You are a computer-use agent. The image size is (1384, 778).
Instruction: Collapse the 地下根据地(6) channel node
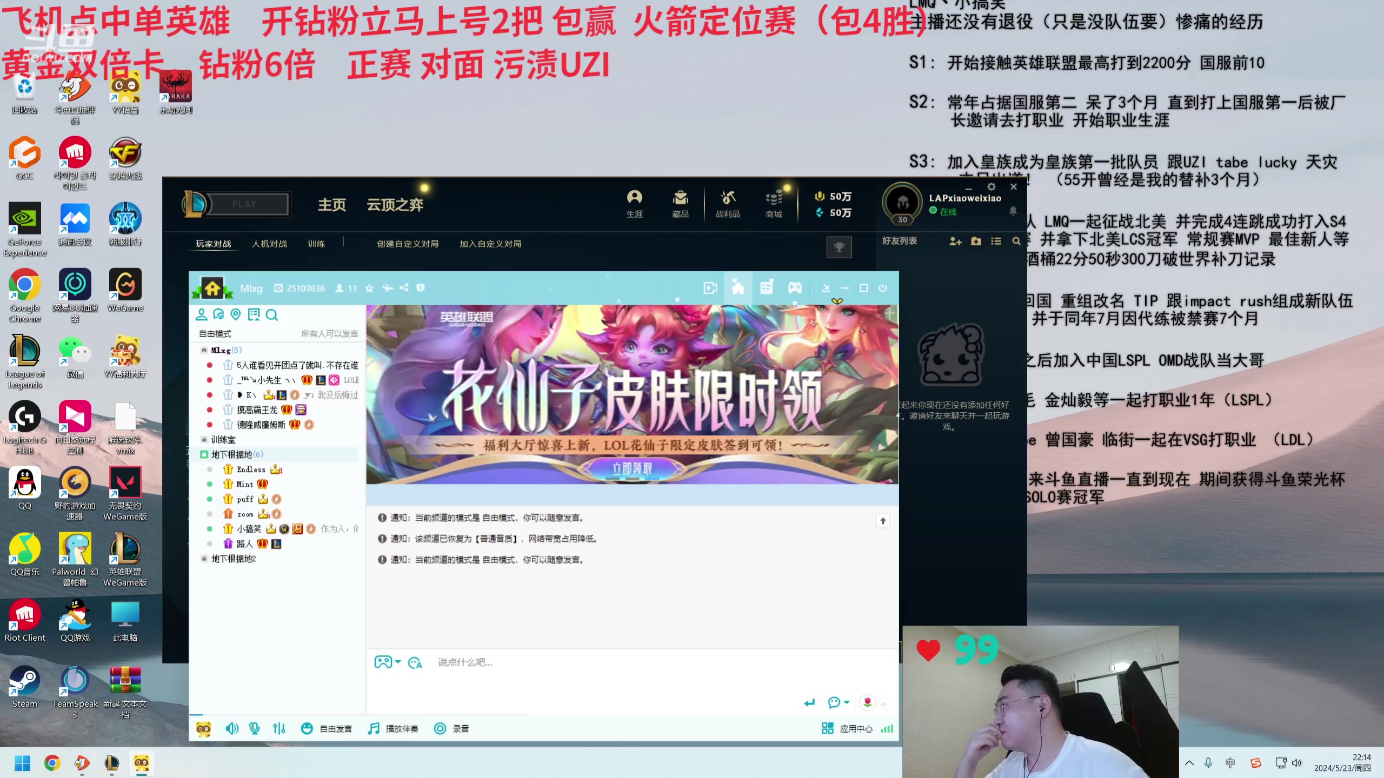coord(204,454)
